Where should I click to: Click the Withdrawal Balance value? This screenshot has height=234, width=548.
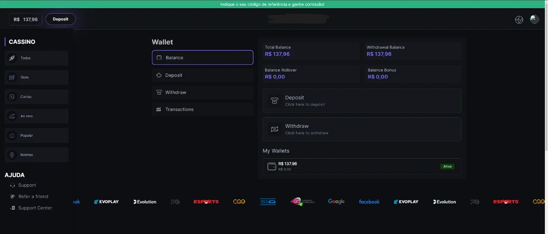tap(379, 54)
